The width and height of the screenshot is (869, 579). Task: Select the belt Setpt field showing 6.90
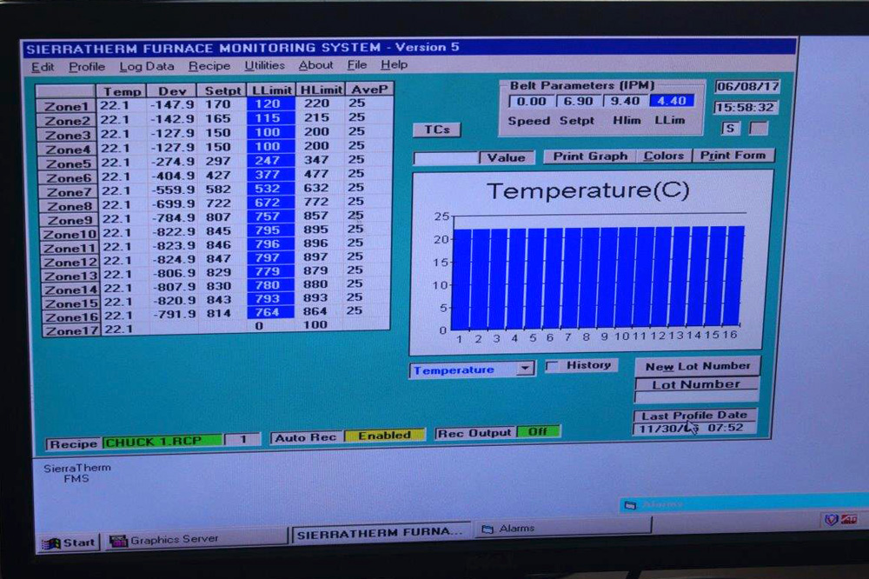[x=578, y=102]
